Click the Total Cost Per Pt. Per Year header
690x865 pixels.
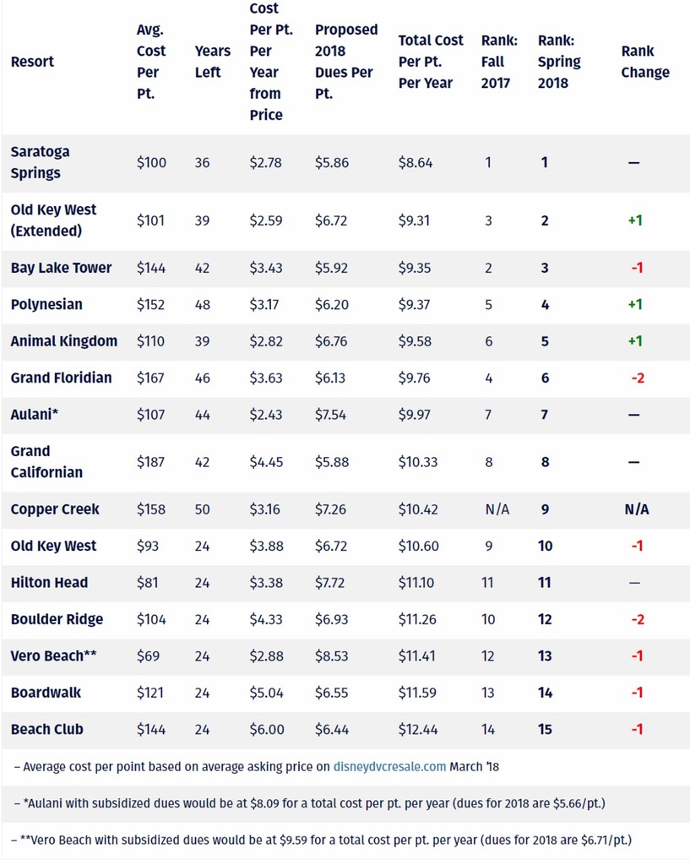431,62
